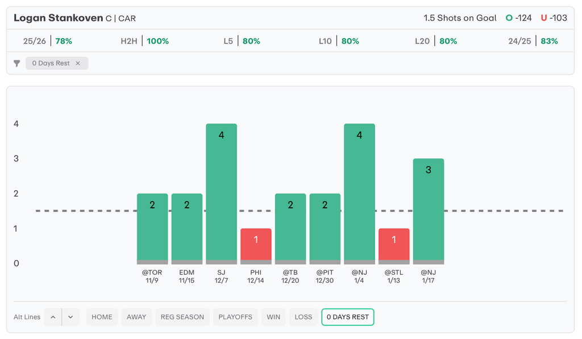Image resolution: width=582 pixels, height=339 pixels.
Task: Toggle the LOSS filter
Action: (x=304, y=317)
